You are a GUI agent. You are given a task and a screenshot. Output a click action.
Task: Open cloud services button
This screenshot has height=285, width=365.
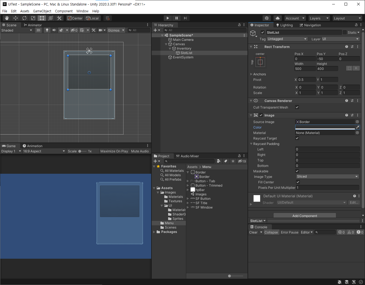click(x=278, y=18)
